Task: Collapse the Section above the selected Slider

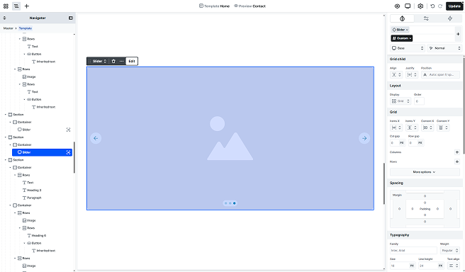Action: point(6,137)
